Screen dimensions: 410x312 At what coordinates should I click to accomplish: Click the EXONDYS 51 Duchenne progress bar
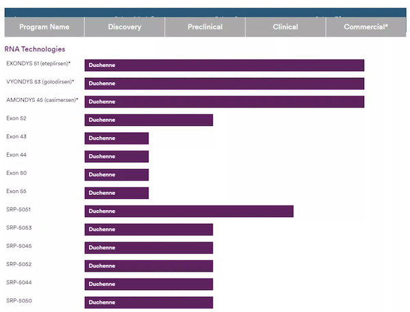(x=224, y=66)
